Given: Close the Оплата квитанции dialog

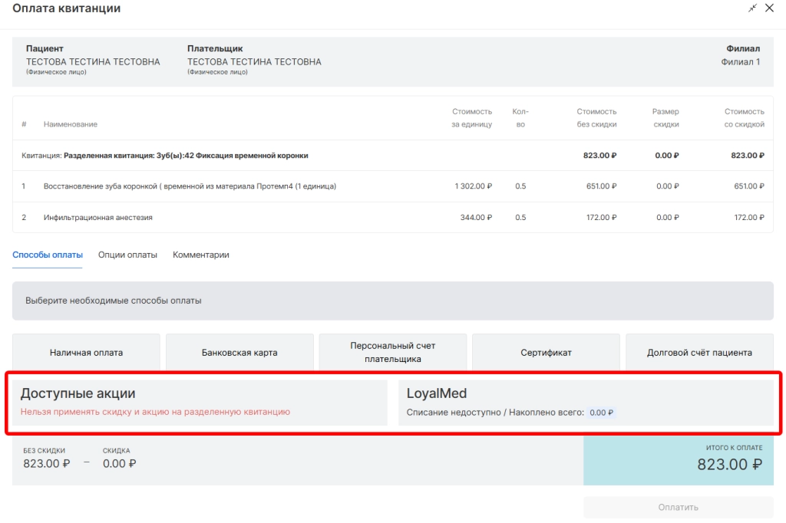Looking at the screenshot, I should click(x=770, y=8).
